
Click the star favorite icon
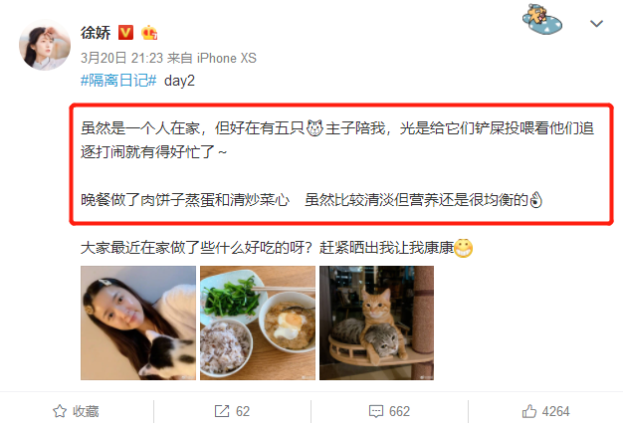[60, 411]
